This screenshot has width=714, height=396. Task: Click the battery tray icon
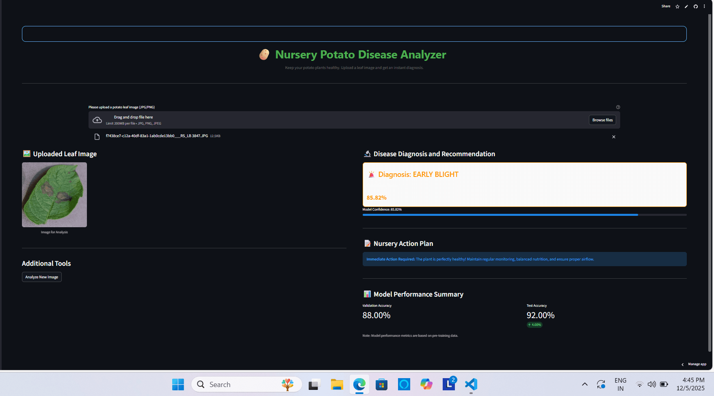[664, 384]
